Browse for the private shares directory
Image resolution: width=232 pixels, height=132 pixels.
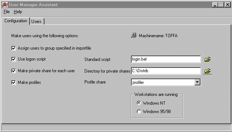tap(207, 71)
